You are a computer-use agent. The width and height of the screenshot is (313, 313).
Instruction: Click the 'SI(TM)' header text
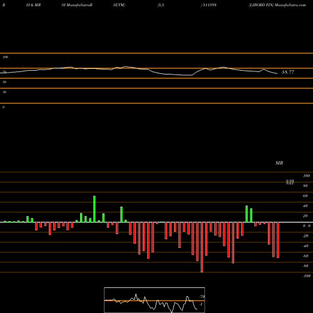[119, 5]
